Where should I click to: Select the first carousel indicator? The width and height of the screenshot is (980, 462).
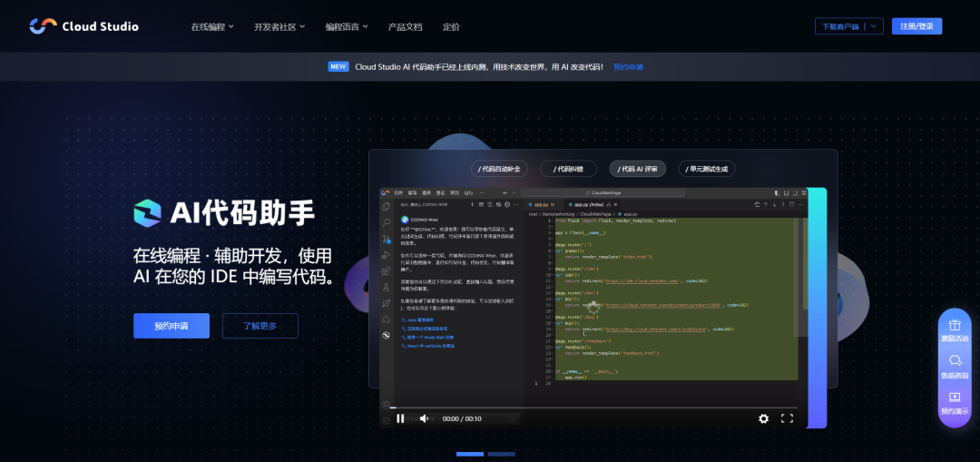point(470,454)
